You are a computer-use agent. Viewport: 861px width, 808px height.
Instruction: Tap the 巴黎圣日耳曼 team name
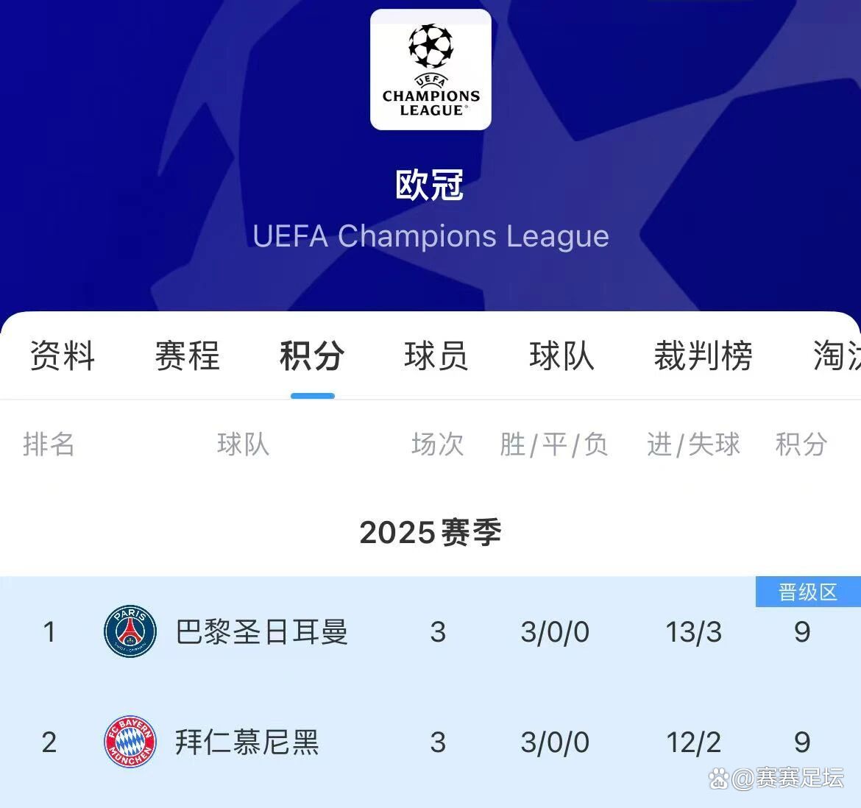coord(262,631)
